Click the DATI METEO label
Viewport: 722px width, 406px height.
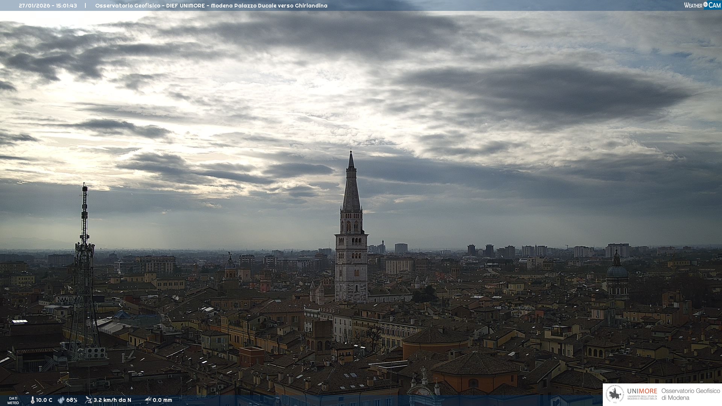13,400
